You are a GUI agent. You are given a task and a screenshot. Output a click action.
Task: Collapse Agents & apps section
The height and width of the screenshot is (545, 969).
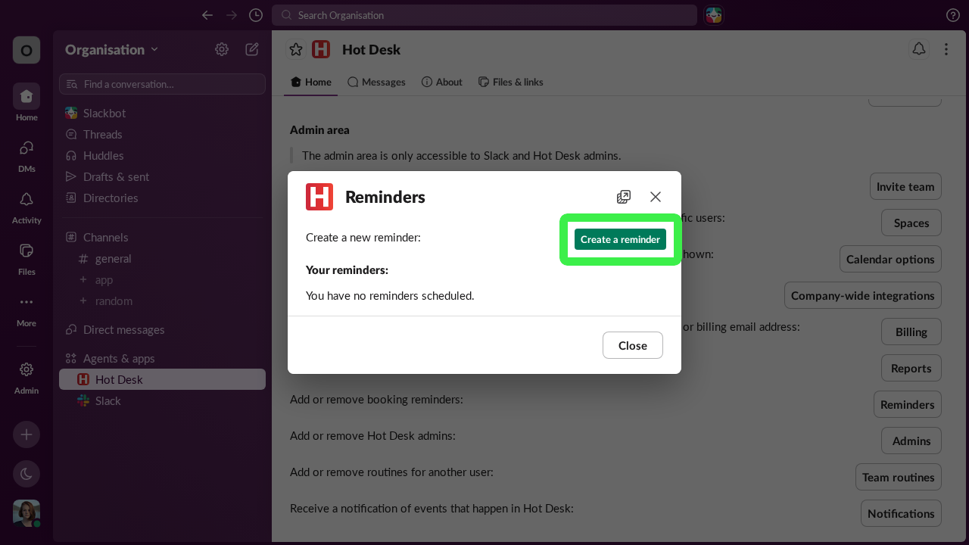point(119,358)
